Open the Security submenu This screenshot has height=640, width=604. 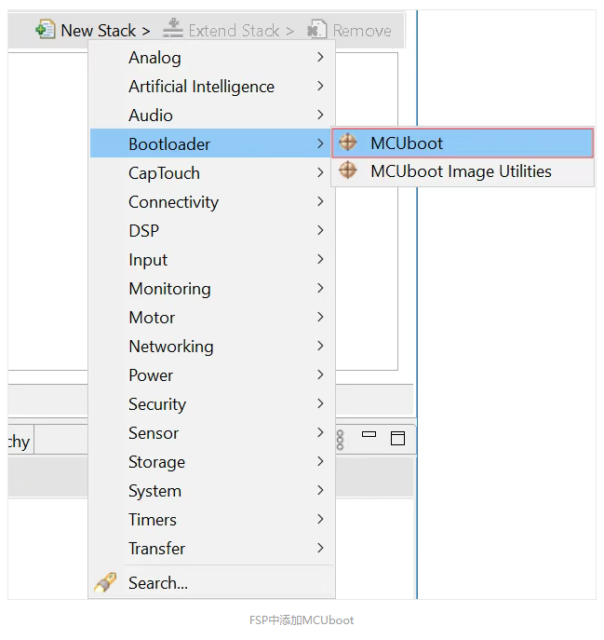(x=212, y=404)
